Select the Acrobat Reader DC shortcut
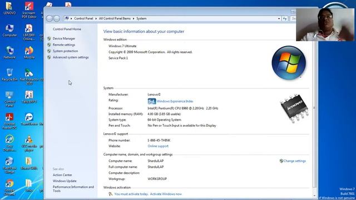This screenshot has width=356, height=200. (9, 121)
